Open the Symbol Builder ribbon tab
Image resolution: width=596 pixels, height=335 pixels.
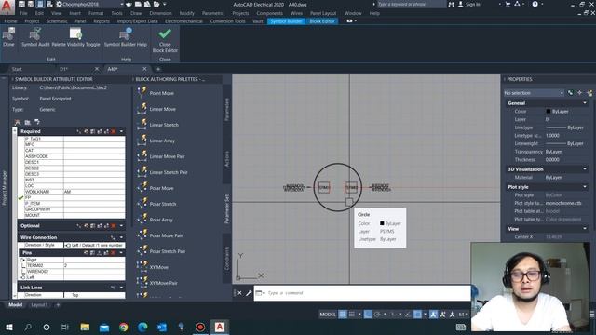tap(286, 21)
